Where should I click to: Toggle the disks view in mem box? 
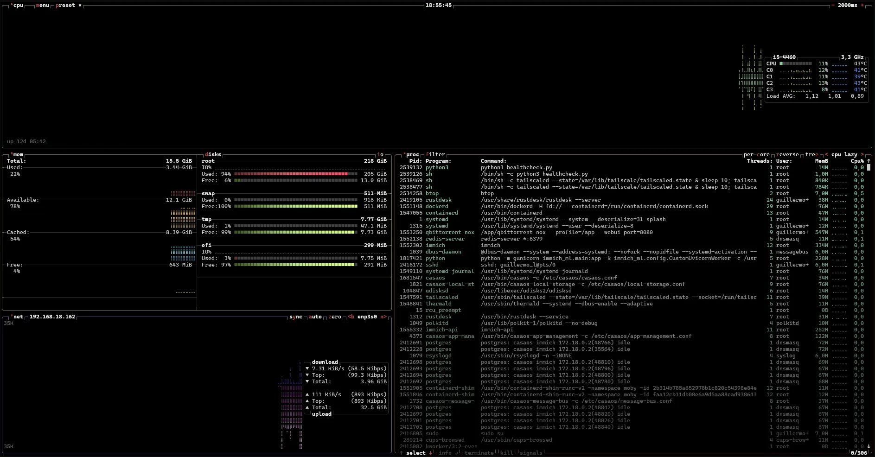pos(213,154)
